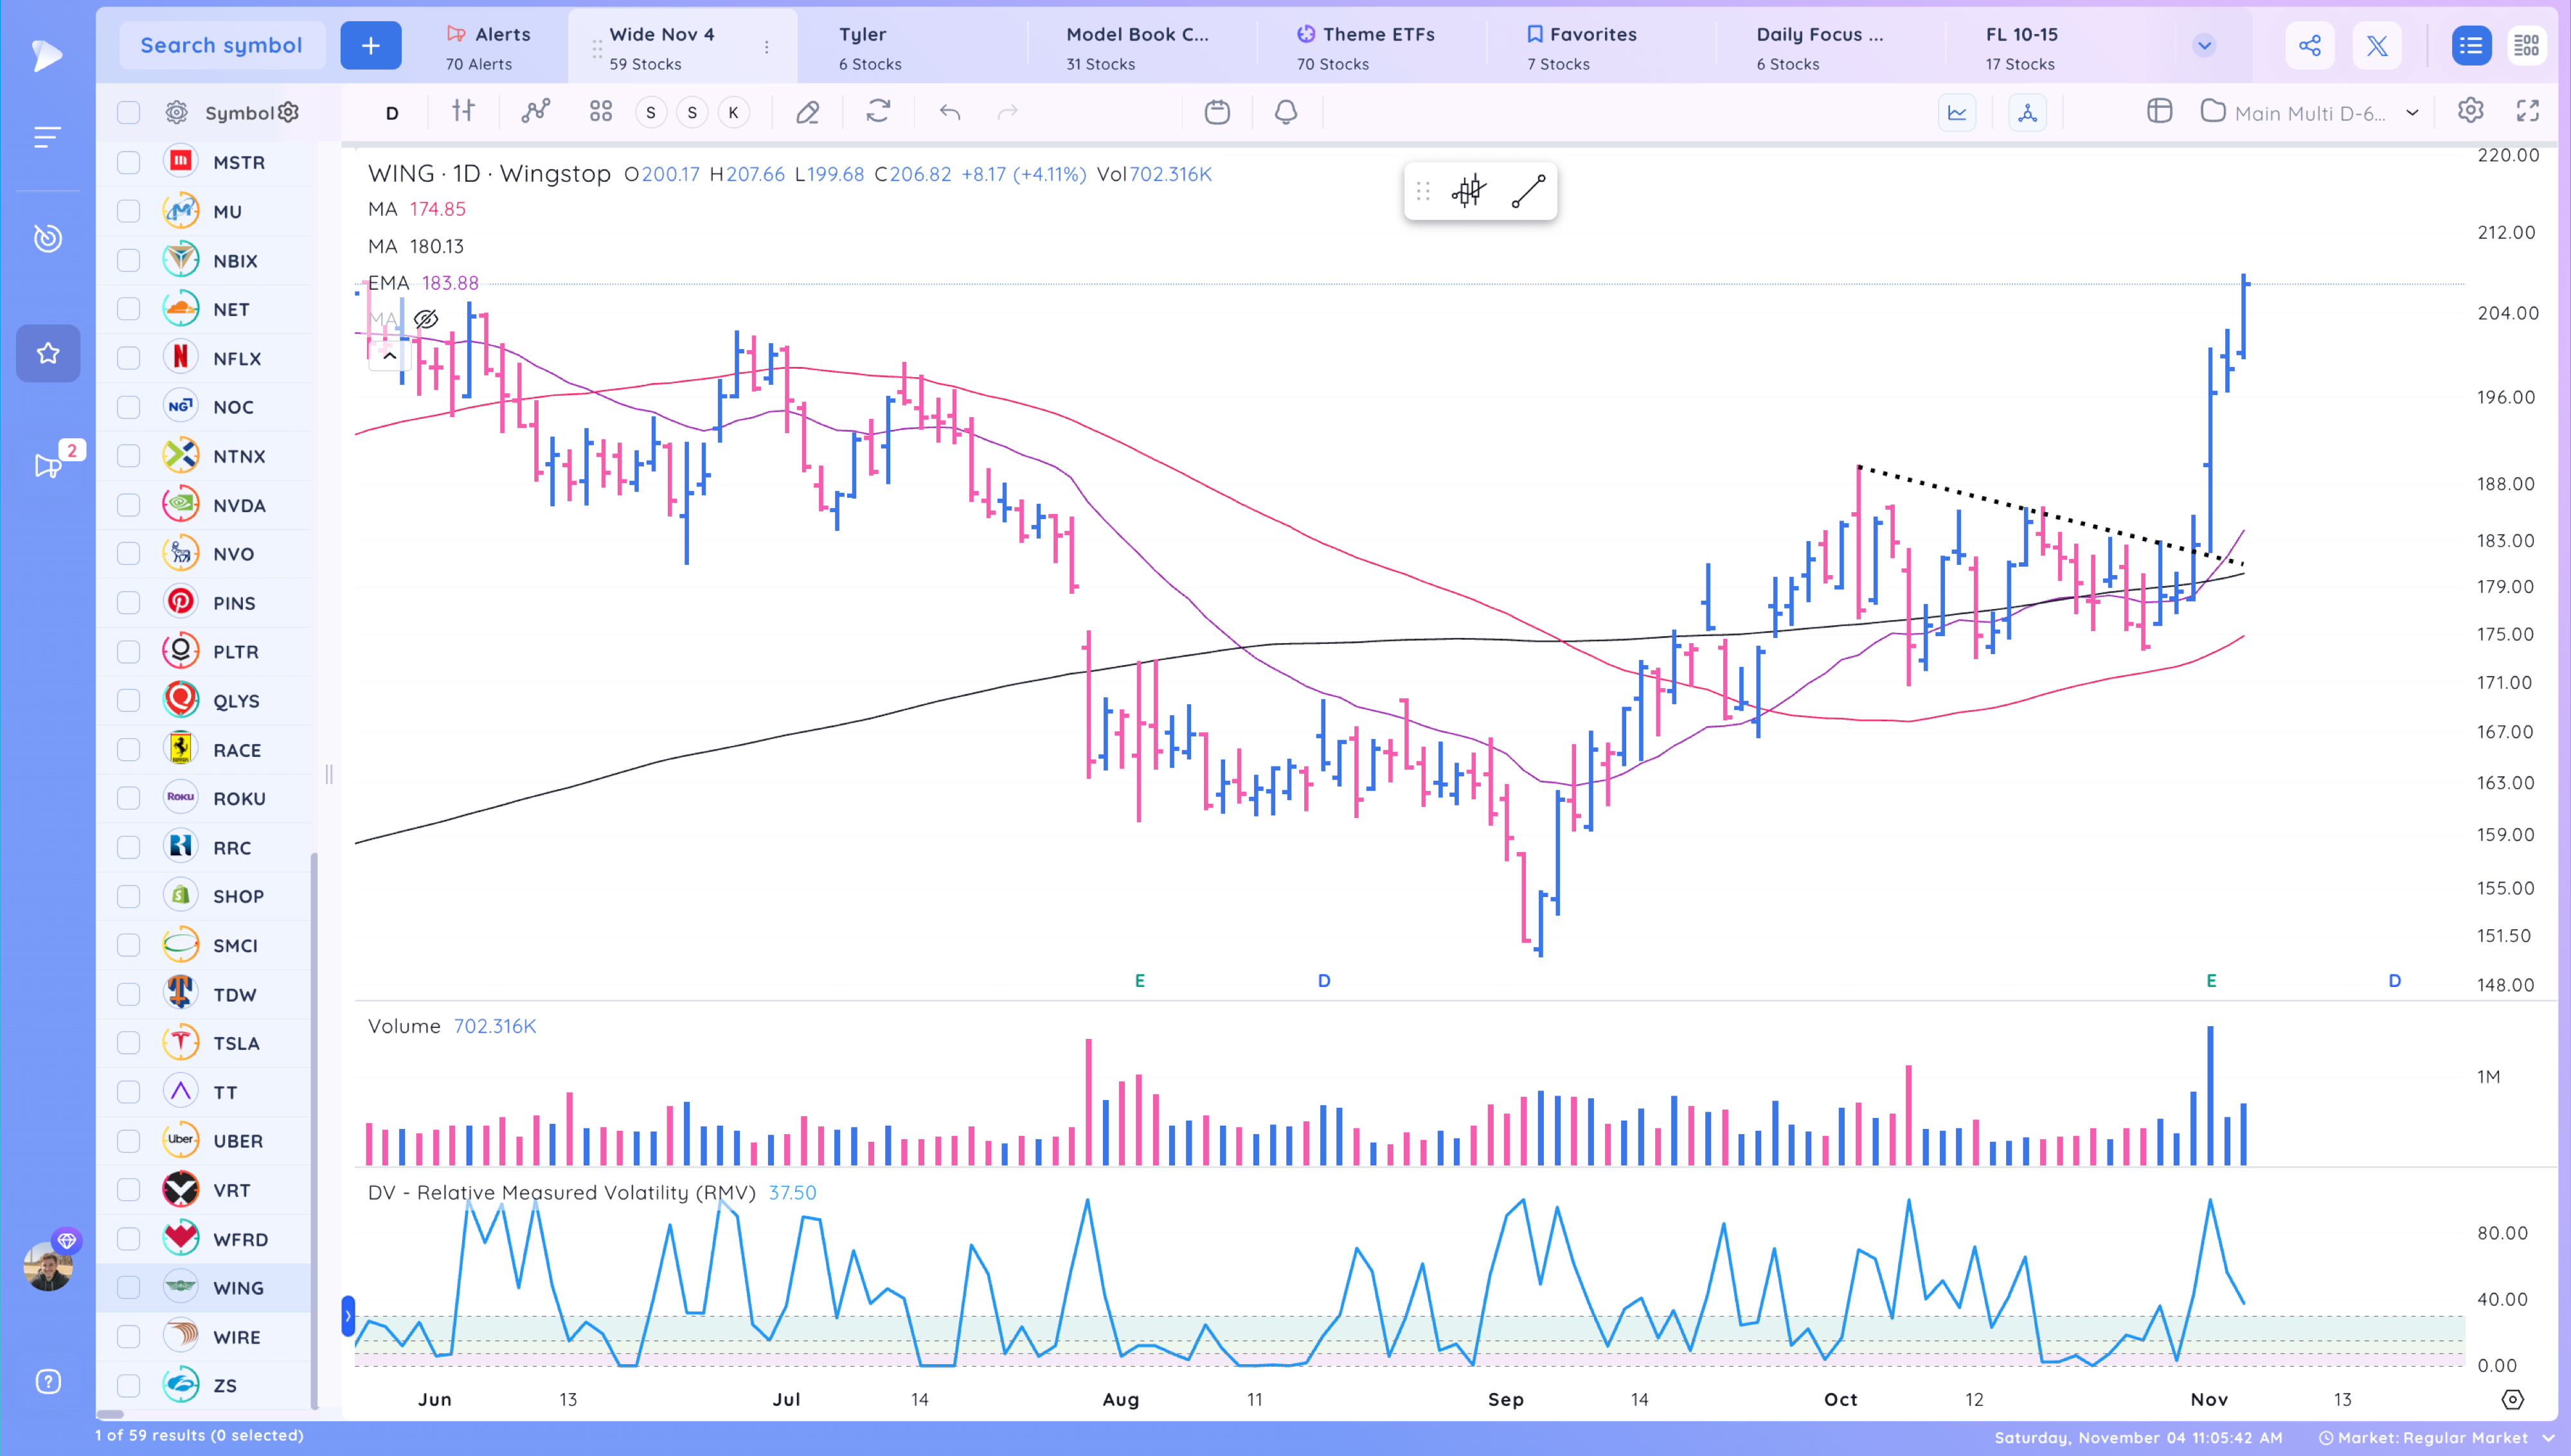Open the Alerts tab
2571x1456 pixels.
click(x=488, y=47)
